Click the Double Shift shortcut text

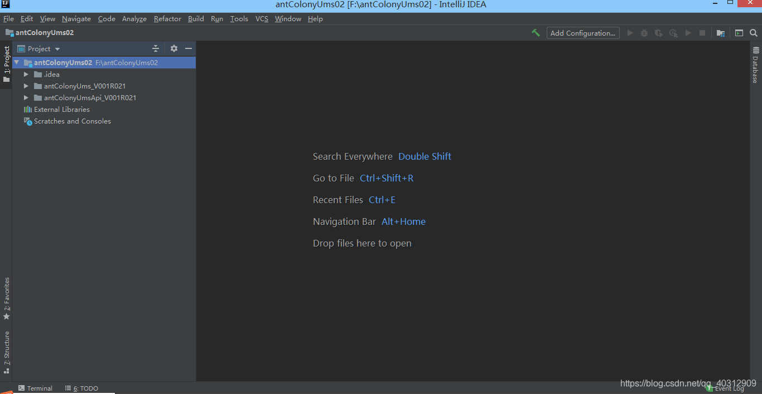425,156
